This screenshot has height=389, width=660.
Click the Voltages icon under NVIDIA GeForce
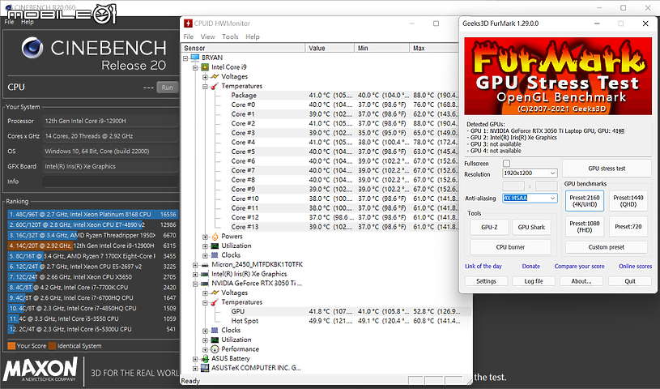215,293
